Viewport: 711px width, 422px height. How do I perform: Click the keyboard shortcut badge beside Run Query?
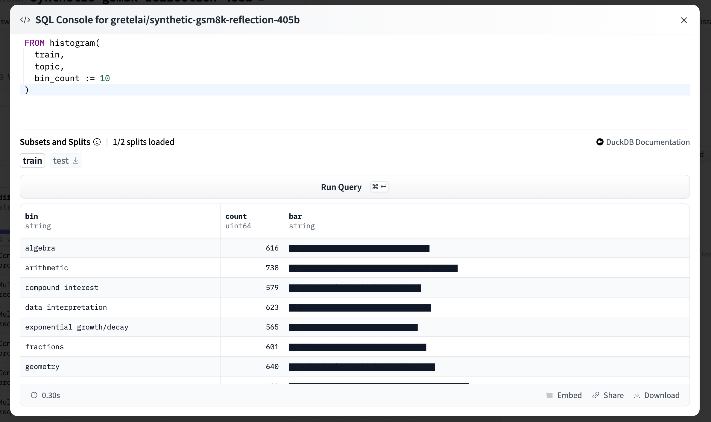pos(379,186)
